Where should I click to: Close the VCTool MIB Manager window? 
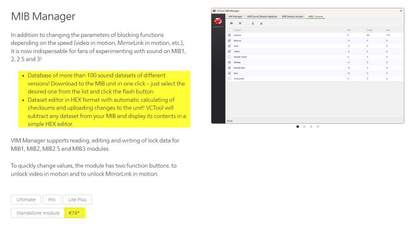401,11
